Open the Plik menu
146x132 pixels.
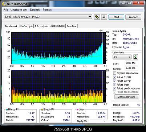(6, 10)
